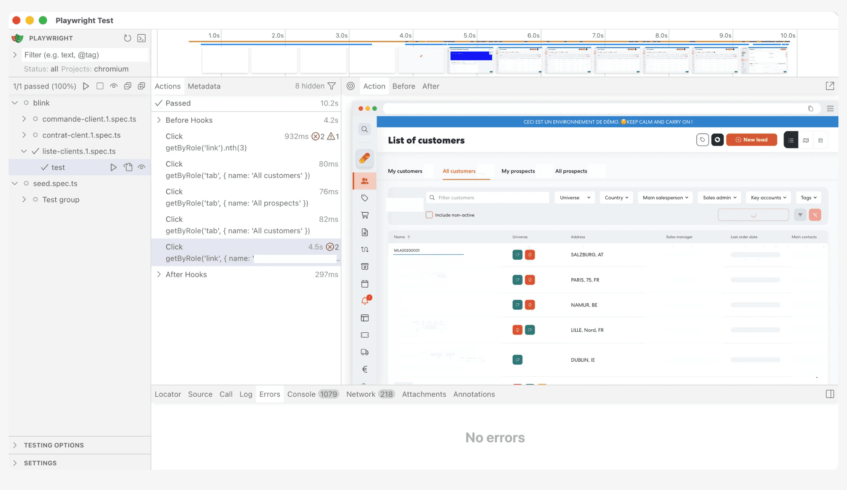
Task: Click the reload tests icon
Action: [127, 38]
